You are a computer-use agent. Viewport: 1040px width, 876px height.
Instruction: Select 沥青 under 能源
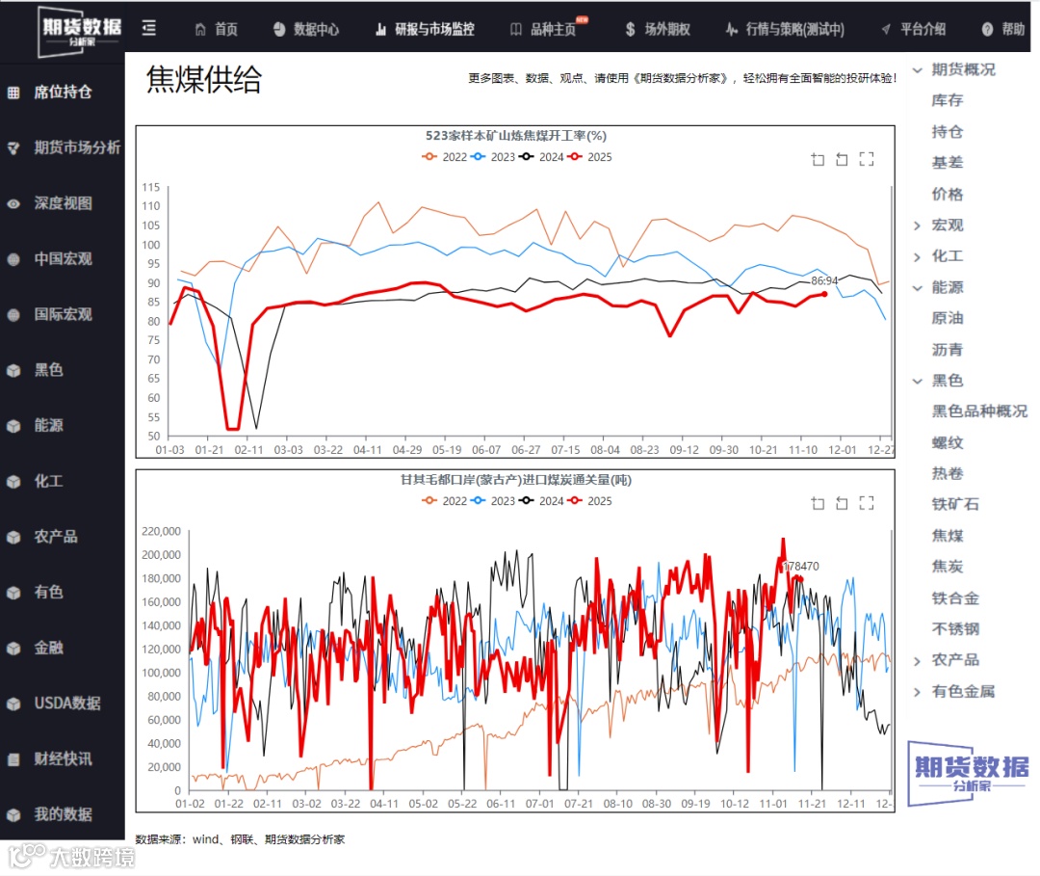[948, 349]
